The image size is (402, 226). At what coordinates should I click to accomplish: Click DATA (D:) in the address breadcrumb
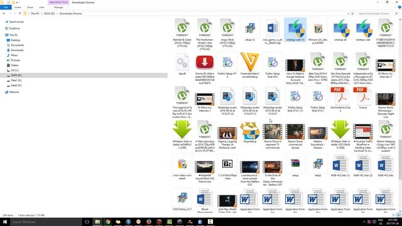49,13
